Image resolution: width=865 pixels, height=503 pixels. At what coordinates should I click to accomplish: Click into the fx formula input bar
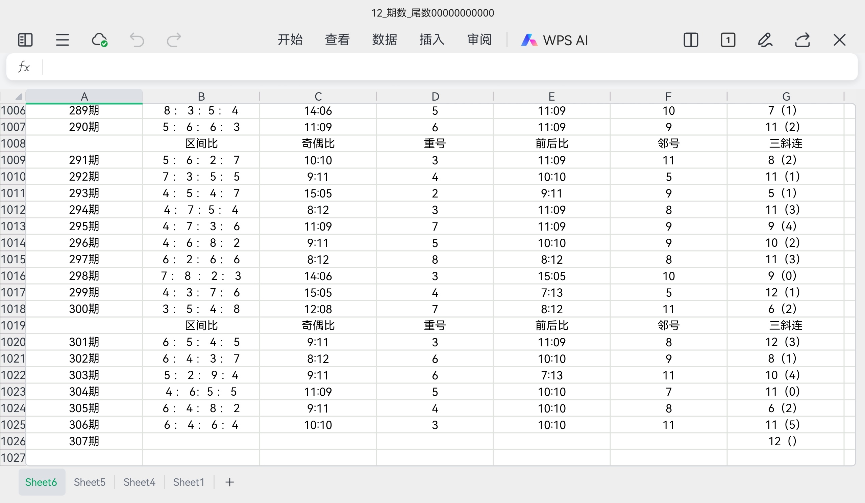[x=446, y=67]
